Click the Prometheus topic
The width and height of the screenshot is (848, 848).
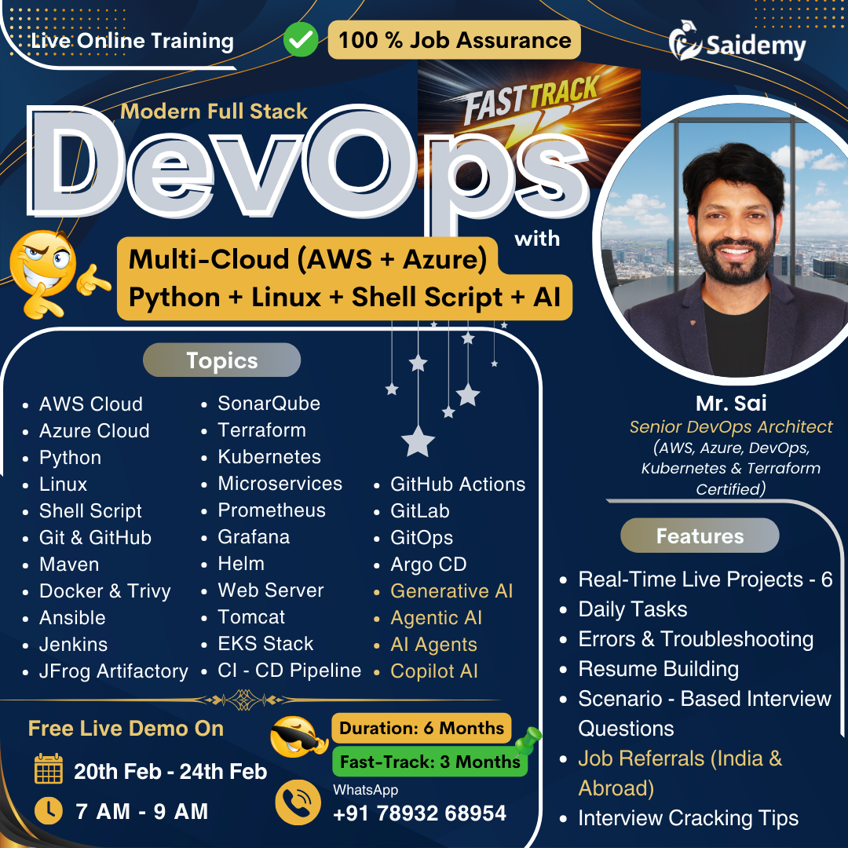[272, 510]
